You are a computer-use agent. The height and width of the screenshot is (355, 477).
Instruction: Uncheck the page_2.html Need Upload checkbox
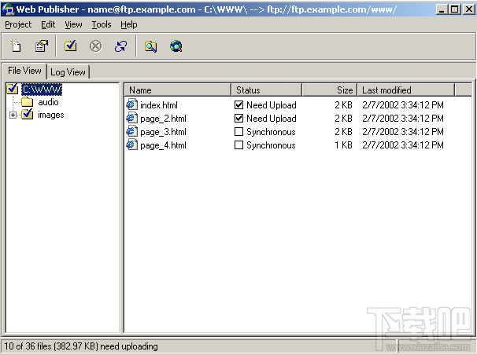click(x=238, y=119)
